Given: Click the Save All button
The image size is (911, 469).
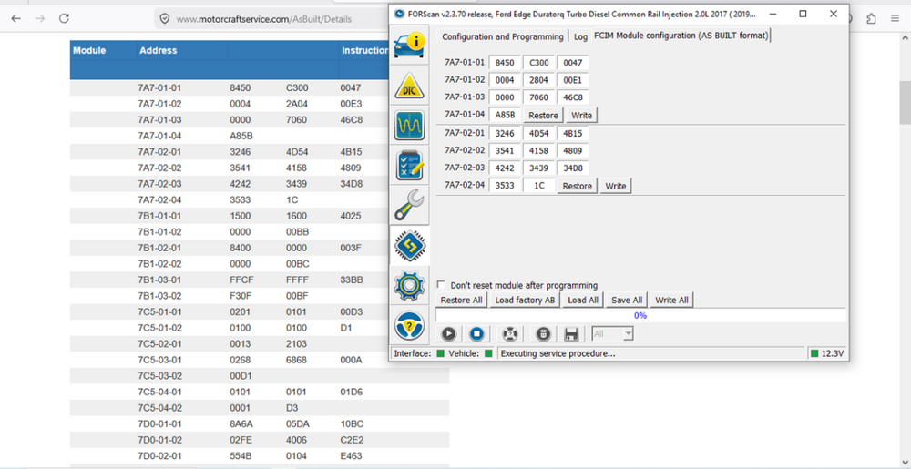Looking at the screenshot, I should (627, 301).
